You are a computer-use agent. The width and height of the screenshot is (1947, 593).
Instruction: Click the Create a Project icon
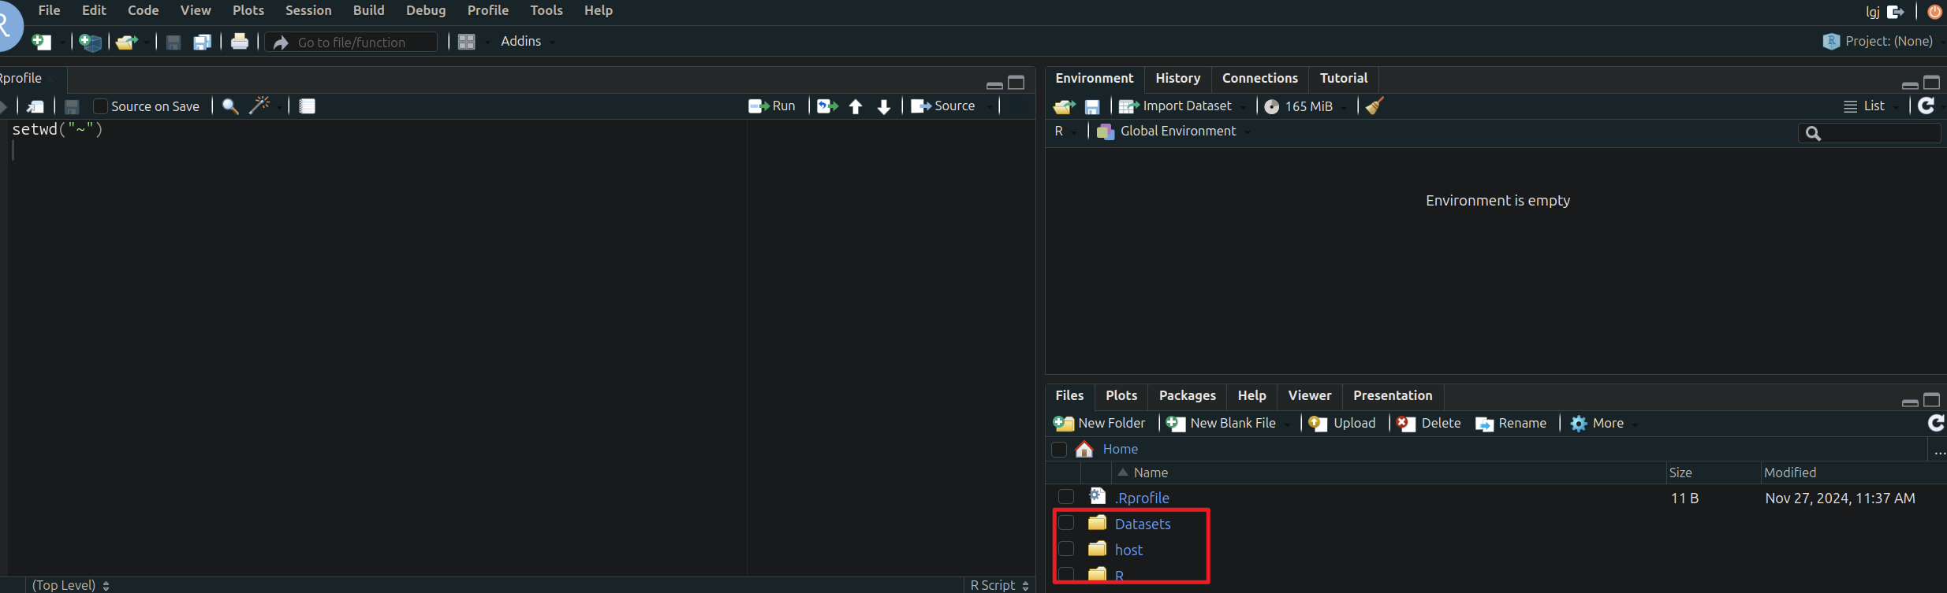[x=91, y=42]
